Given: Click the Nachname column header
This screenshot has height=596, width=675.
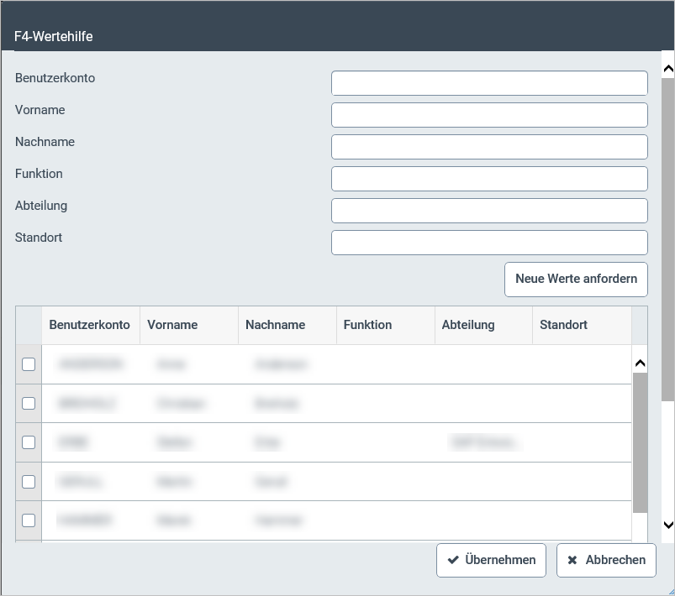Looking at the screenshot, I should click(x=275, y=325).
